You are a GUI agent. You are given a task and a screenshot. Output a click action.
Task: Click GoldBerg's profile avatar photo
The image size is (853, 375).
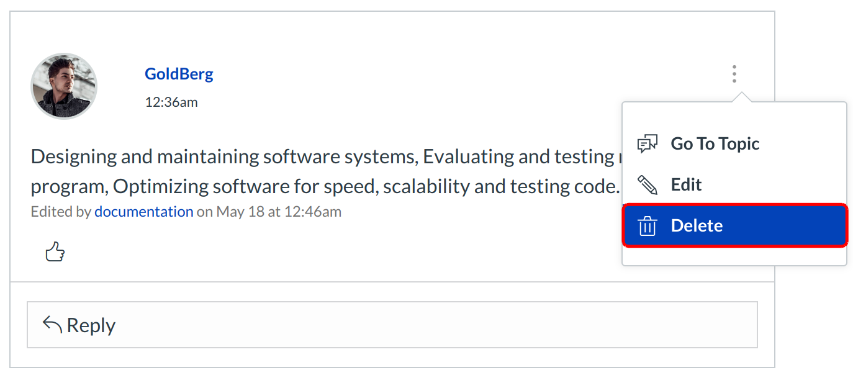(64, 86)
